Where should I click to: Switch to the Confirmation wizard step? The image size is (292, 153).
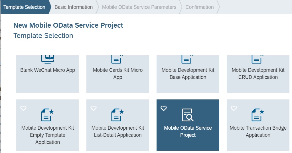[200, 7]
